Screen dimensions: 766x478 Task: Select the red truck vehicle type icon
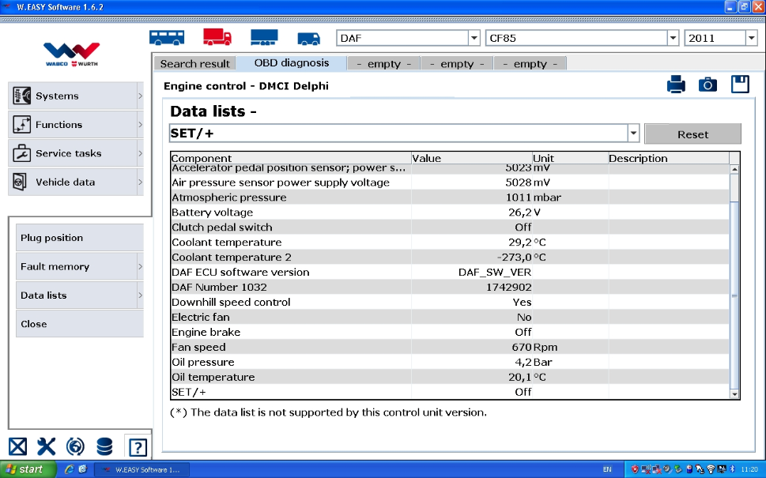[217, 37]
